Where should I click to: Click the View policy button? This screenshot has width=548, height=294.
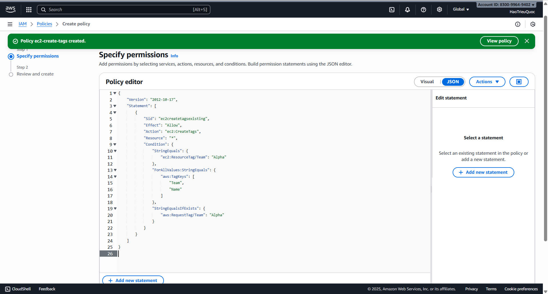499,41
